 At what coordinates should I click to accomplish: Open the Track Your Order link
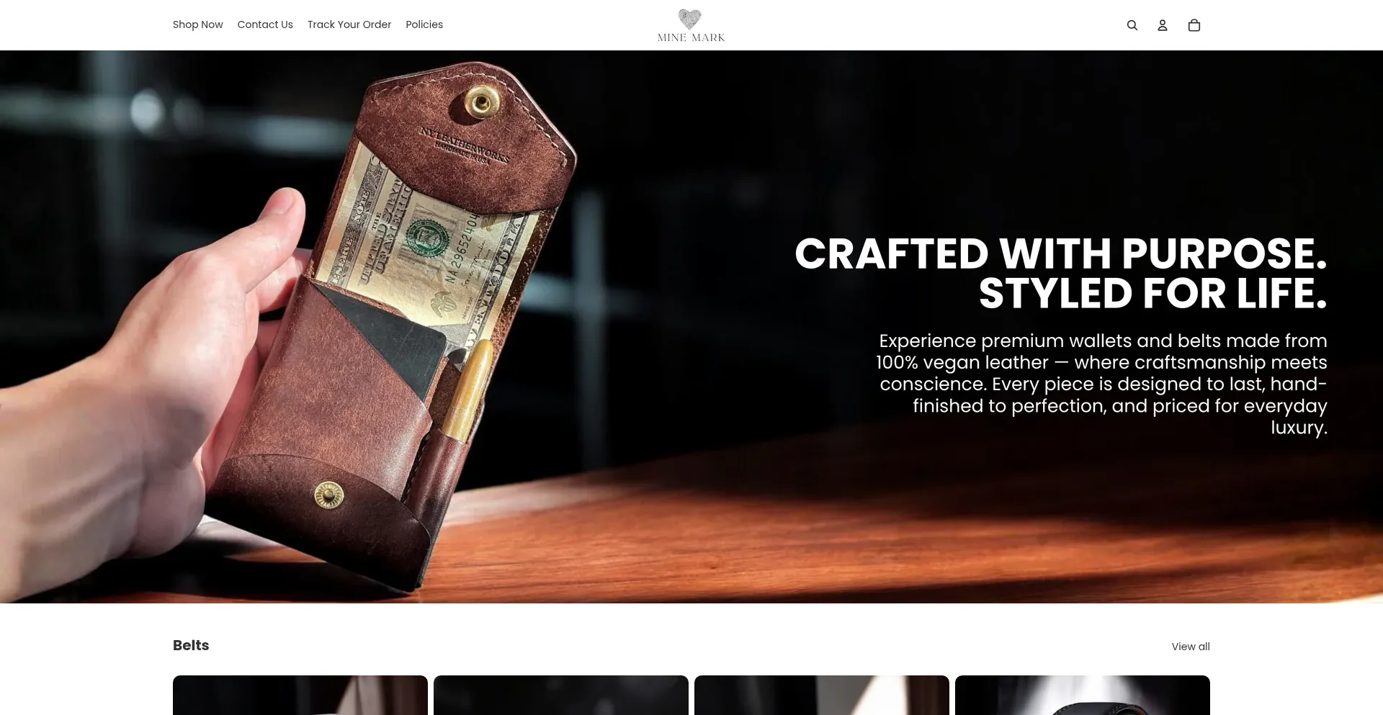[x=349, y=24]
